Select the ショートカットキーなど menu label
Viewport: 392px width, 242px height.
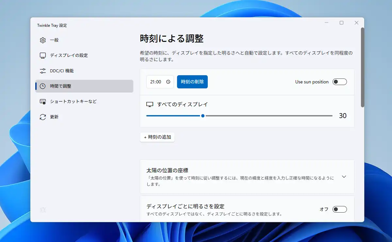pyautogui.click(x=73, y=102)
